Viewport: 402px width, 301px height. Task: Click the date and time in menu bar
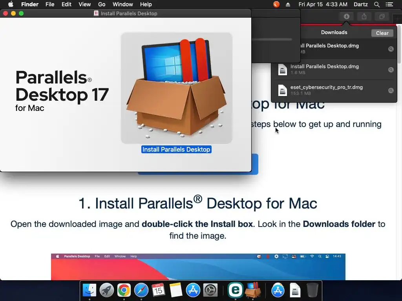tap(323, 4)
